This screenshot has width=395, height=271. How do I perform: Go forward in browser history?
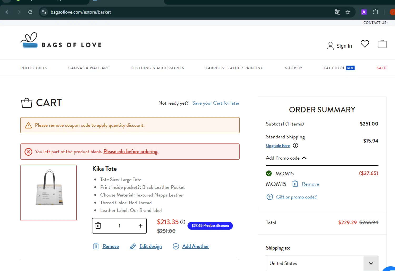click(x=19, y=12)
